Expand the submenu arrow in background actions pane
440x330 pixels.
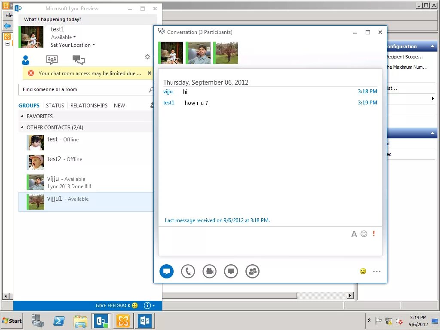click(433, 98)
